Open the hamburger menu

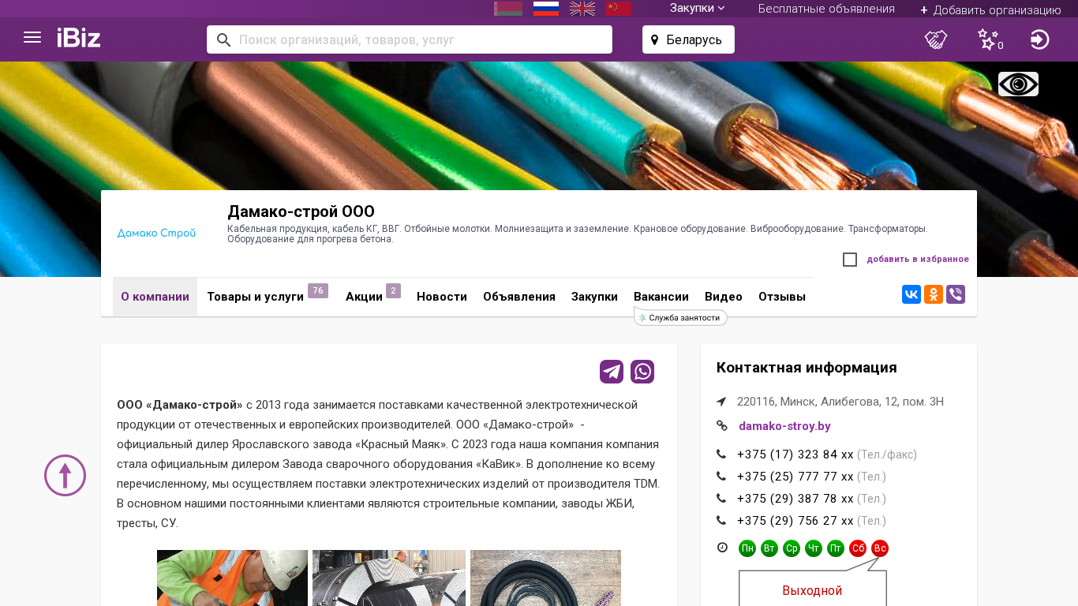tap(32, 38)
